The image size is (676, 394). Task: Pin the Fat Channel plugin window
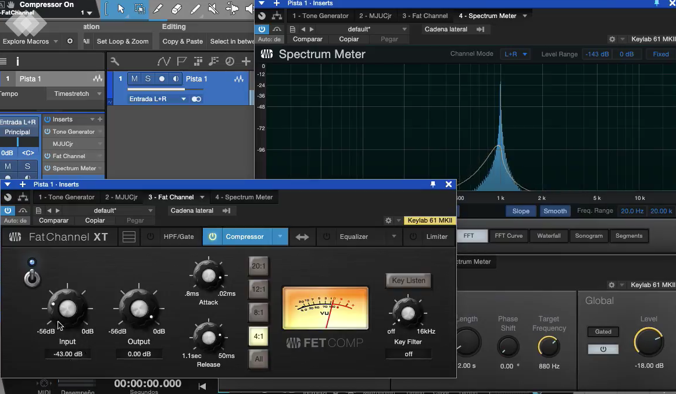[x=433, y=184]
